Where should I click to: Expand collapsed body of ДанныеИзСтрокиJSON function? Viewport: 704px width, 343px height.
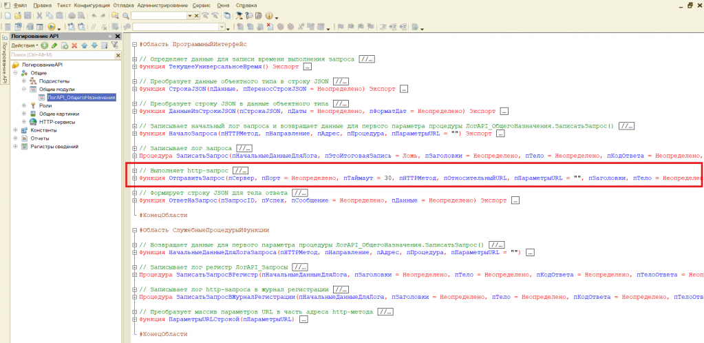point(504,111)
